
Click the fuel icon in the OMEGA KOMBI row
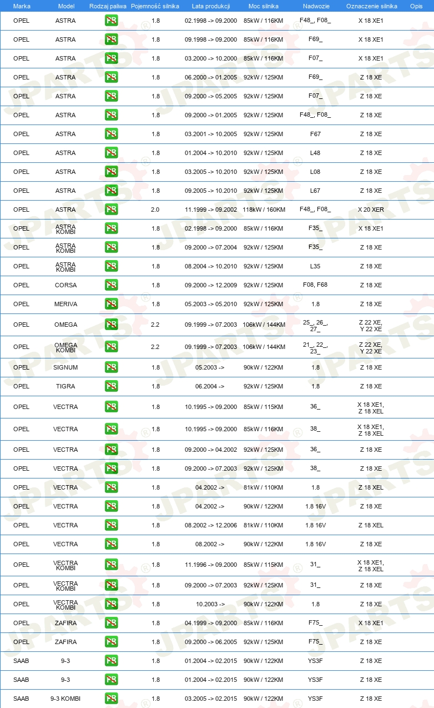111,347
